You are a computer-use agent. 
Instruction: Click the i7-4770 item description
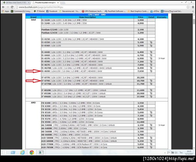72,77
